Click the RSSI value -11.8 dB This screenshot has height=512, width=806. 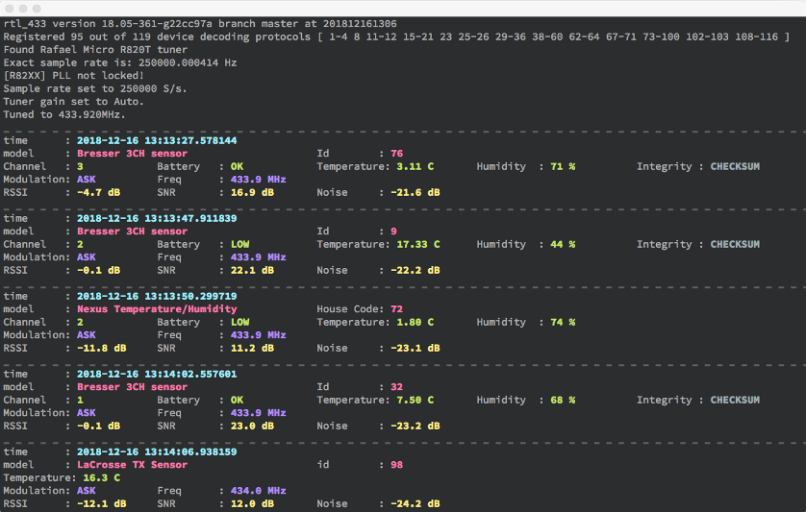pos(99,348)
